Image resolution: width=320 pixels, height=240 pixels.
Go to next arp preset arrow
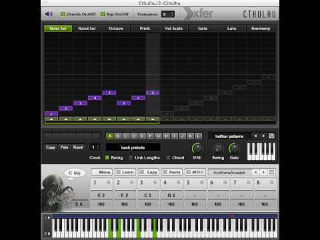point(263,136)
